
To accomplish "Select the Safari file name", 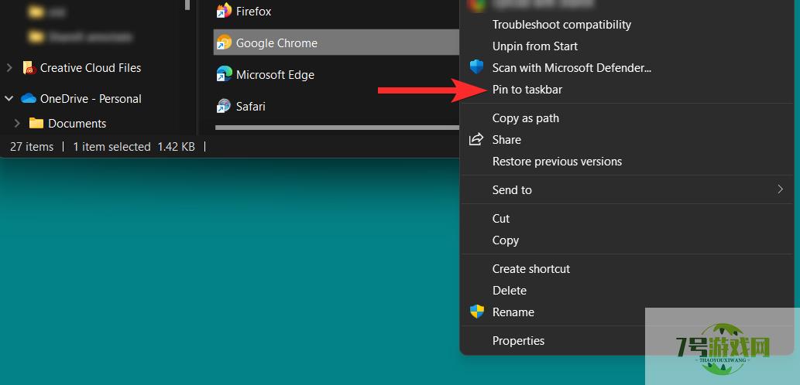I will (250, 106).
